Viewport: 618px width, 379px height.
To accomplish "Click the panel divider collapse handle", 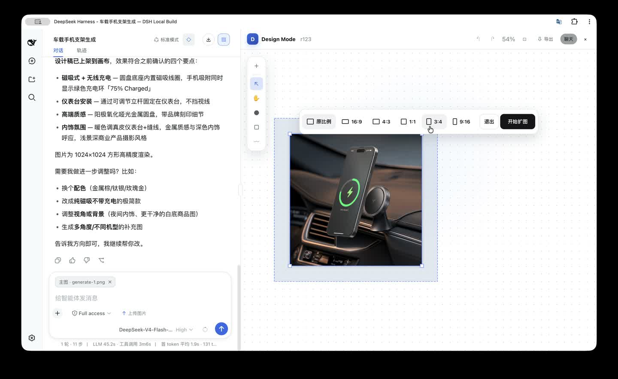I will [240, 189].
